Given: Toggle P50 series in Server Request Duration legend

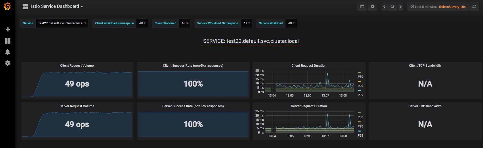Looking at the screenshot, I should coord(360,117).
